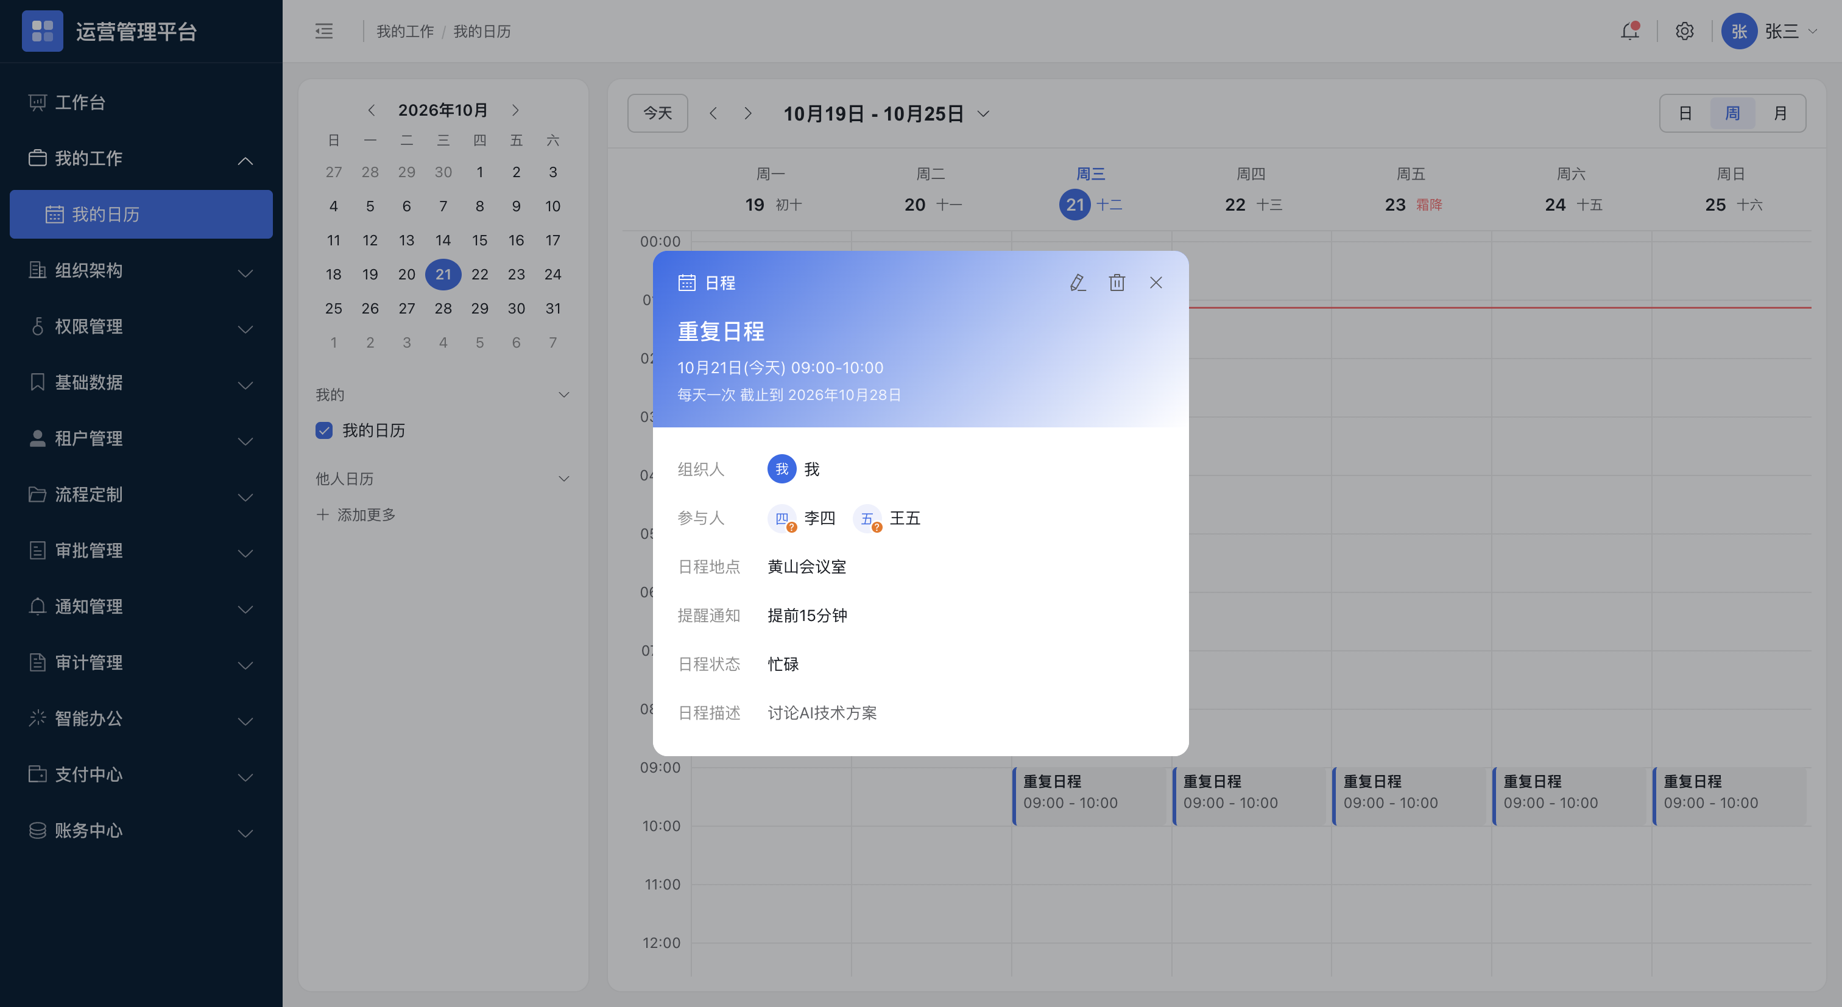Toggle the 我的日历 checkbox
Image resolution: width=1842 pixels, height=1007 pixels.
coord(324,430)
